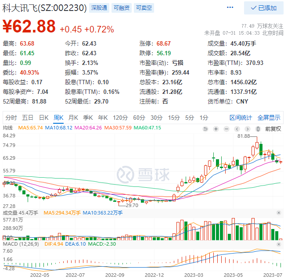This screenshot has height=279, width=284.
Task: Switch to the 日K chart tab
Action: pos(43,118)
